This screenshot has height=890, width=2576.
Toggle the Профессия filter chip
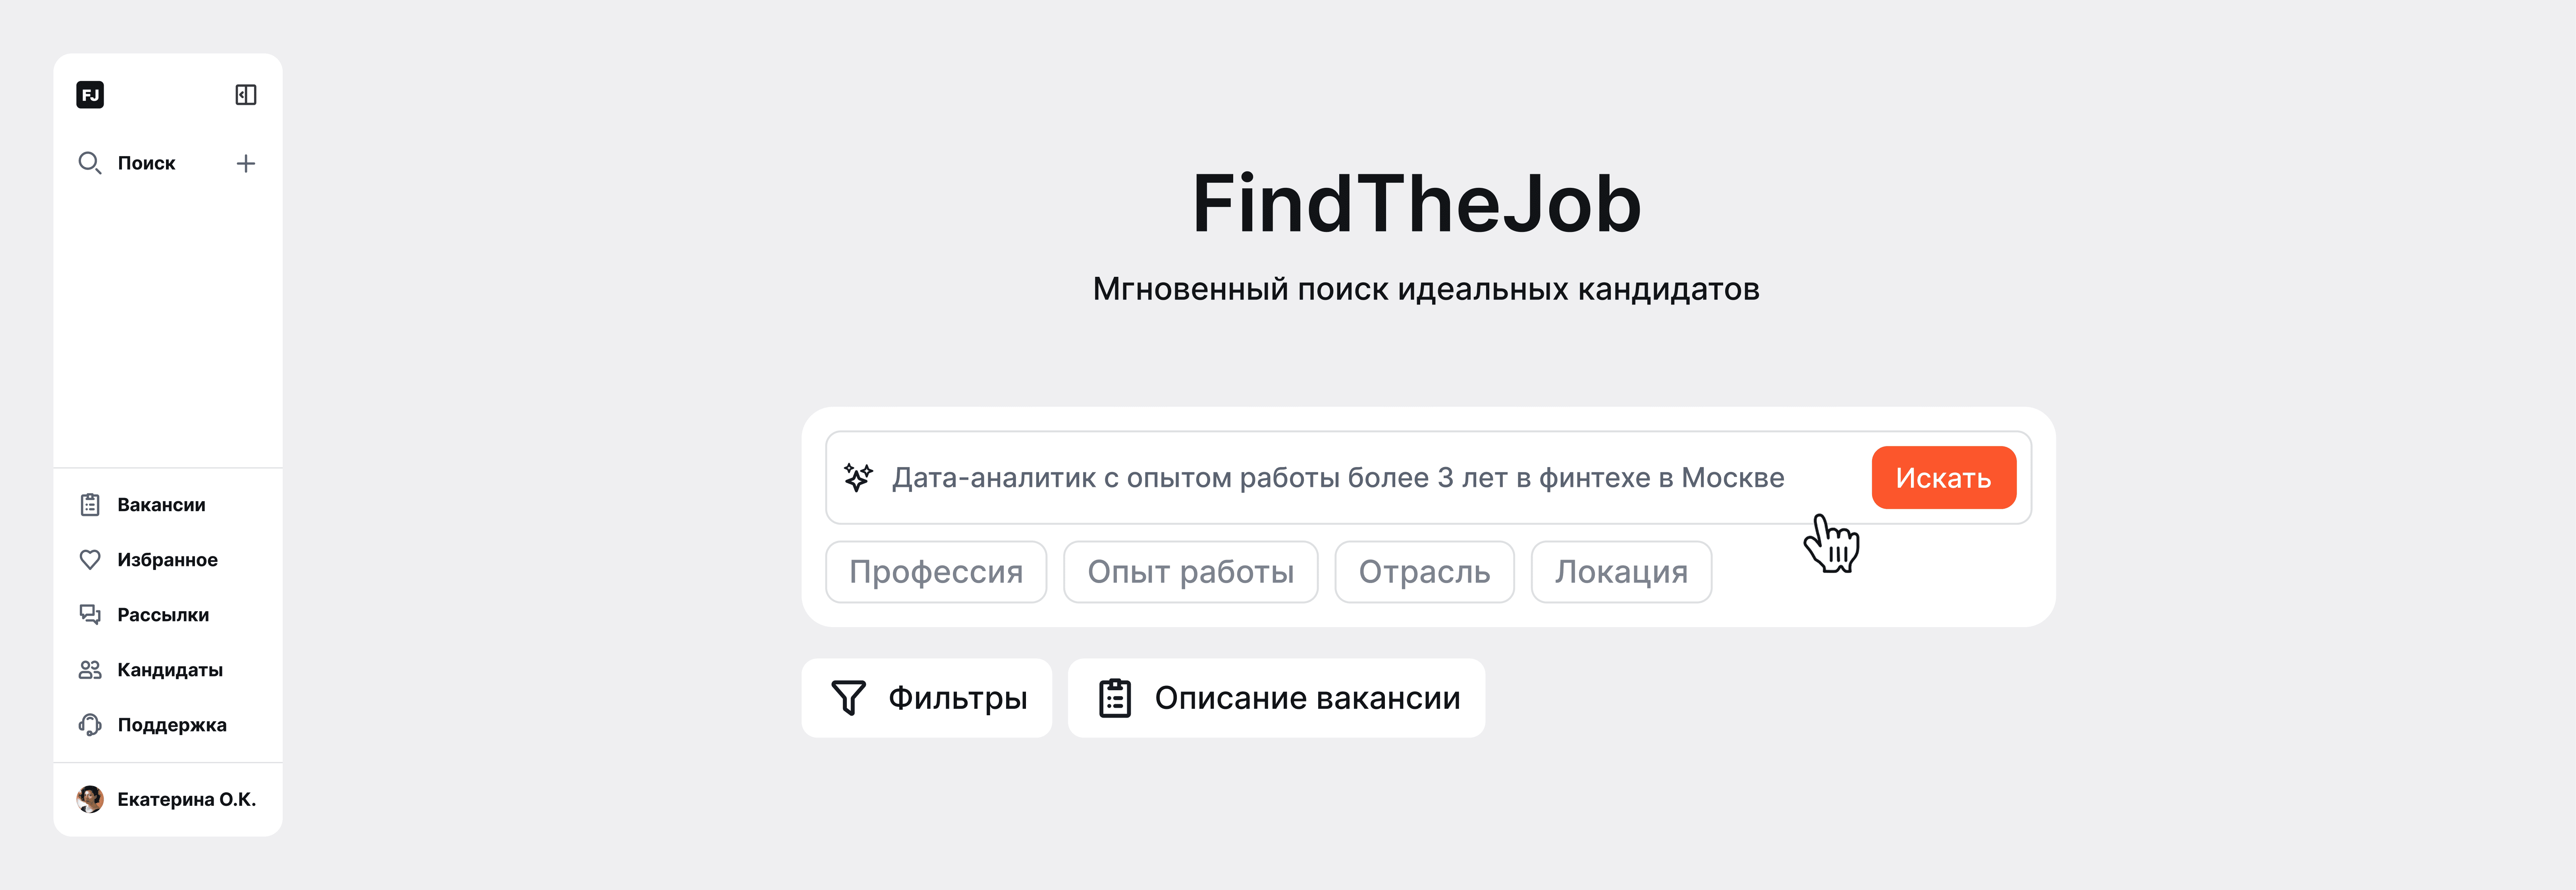[x=936, y=571]
